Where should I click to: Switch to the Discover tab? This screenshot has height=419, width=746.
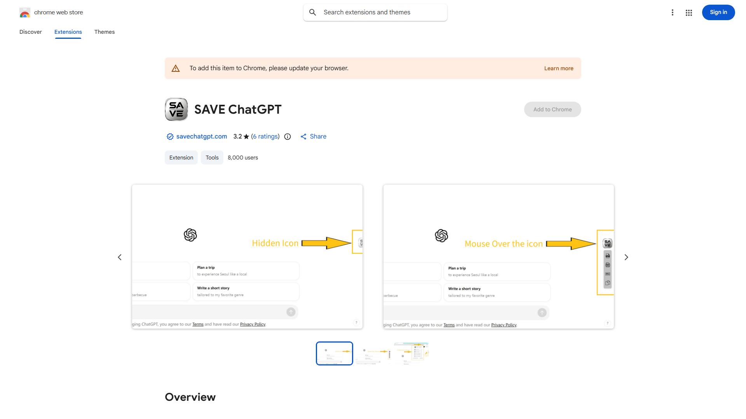tap(30, 32)
